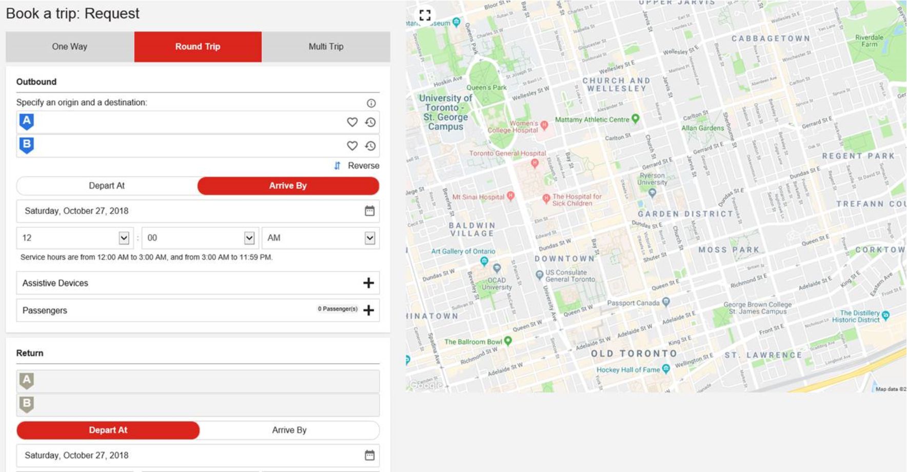Open the outbound date calendar picker

[x=370, y=210]
